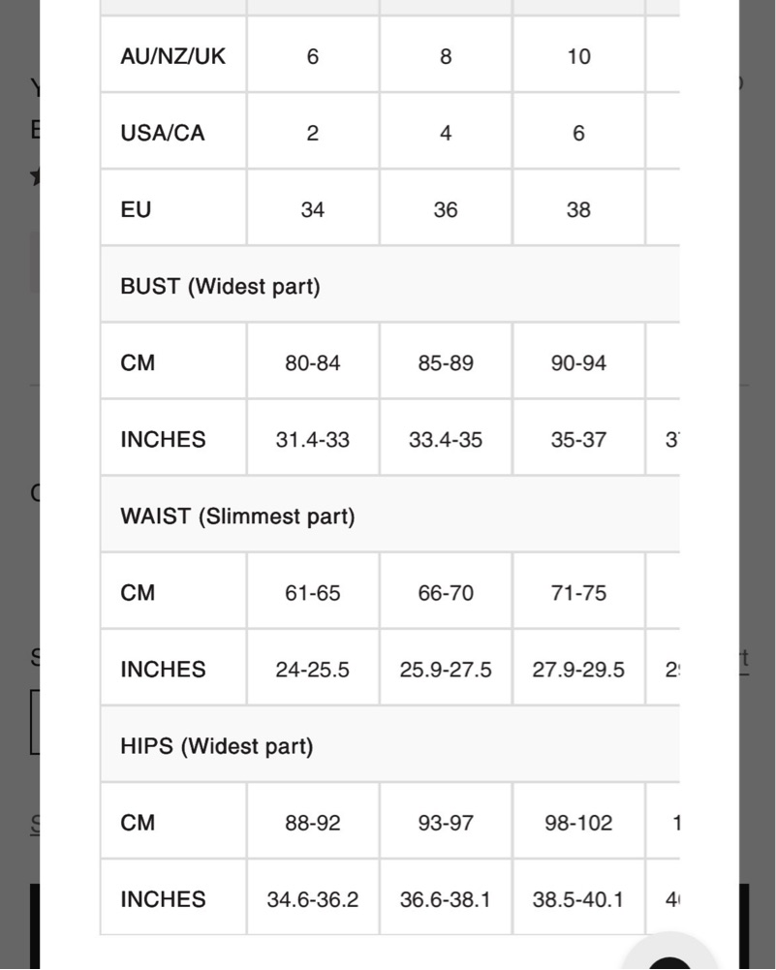Click the EU size 38 cell
This screenshot has height=970, width=776.
(x=578, y=209)
